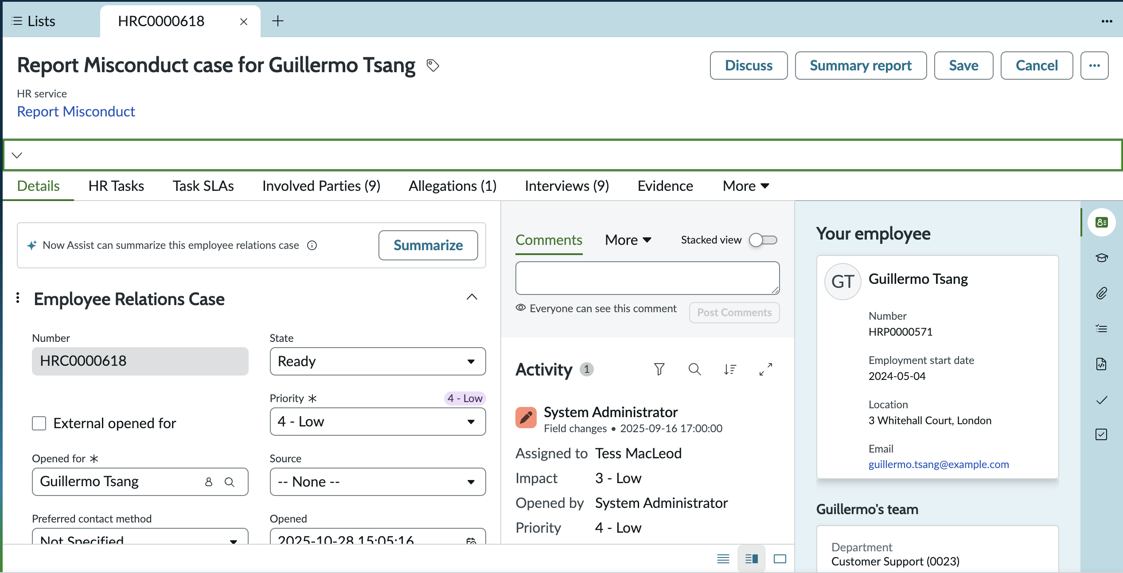Filter the Activity stream

coord(659,369)
